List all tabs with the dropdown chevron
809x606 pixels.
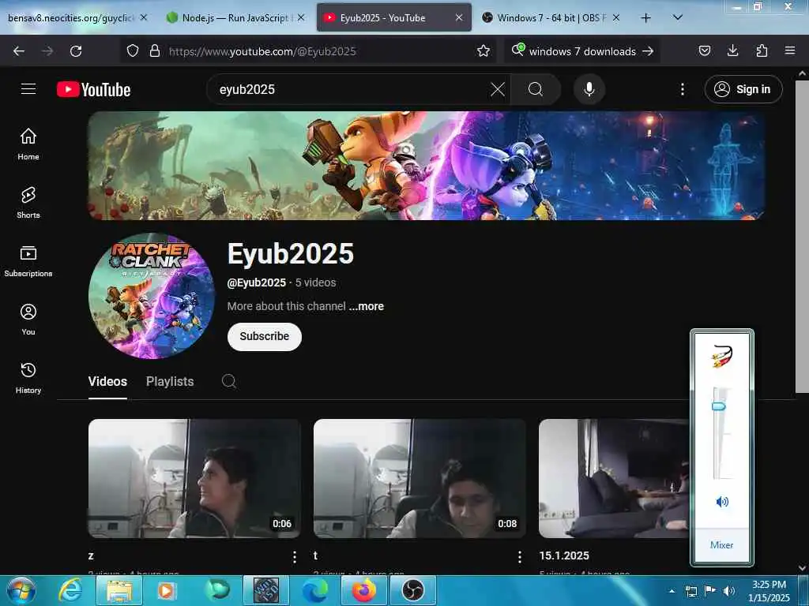click(678, 17)
